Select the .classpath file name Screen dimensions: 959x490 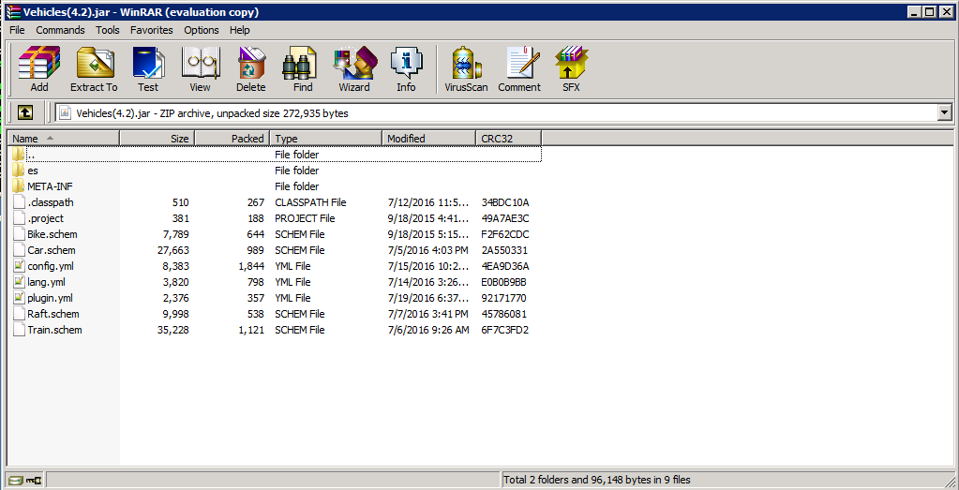click(51, 202)
